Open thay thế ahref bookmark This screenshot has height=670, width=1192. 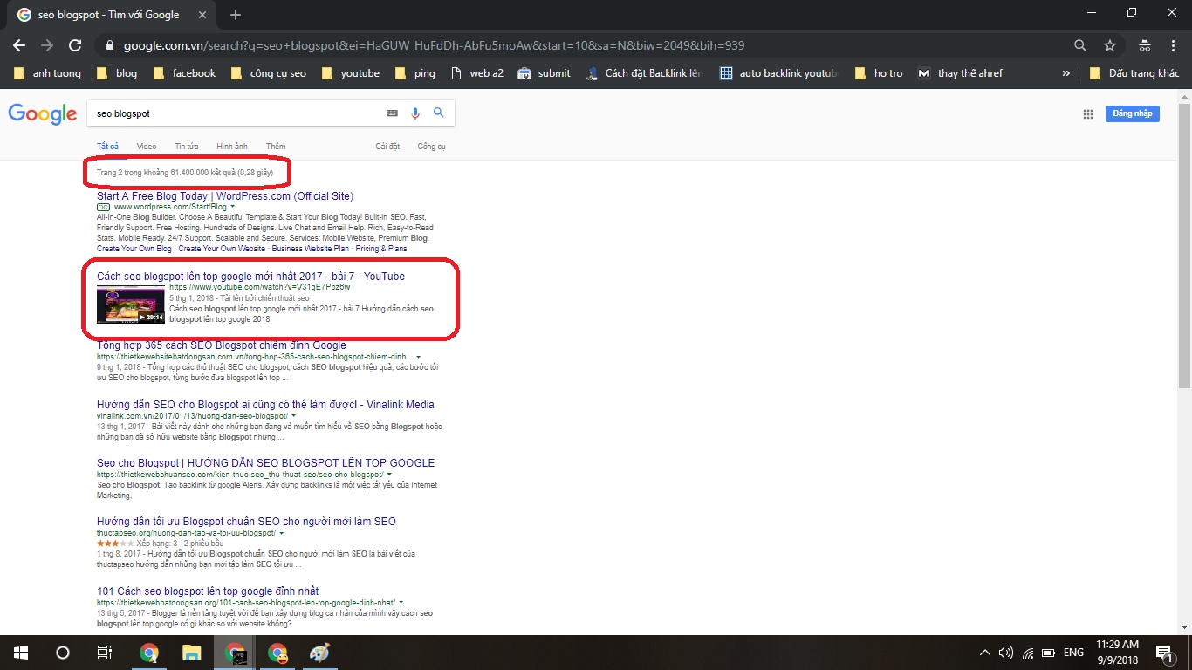coord(961,73)
